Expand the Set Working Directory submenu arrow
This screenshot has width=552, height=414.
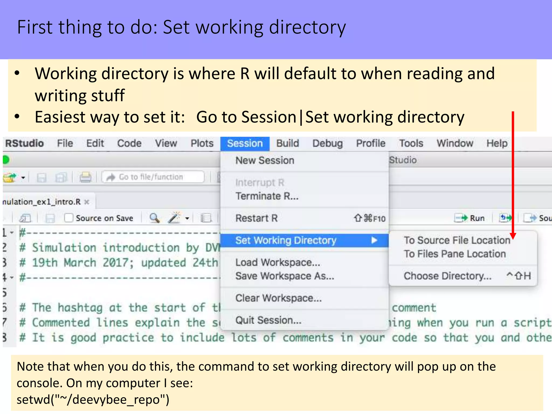[x=374, y=240]
